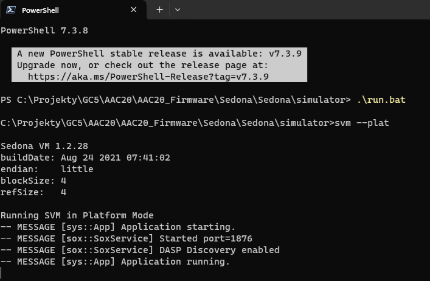The width and height of the screenshot is (430, 281).
Task: Click the empty title bar area
Action: pyautogui.click(x=304, y=10)
